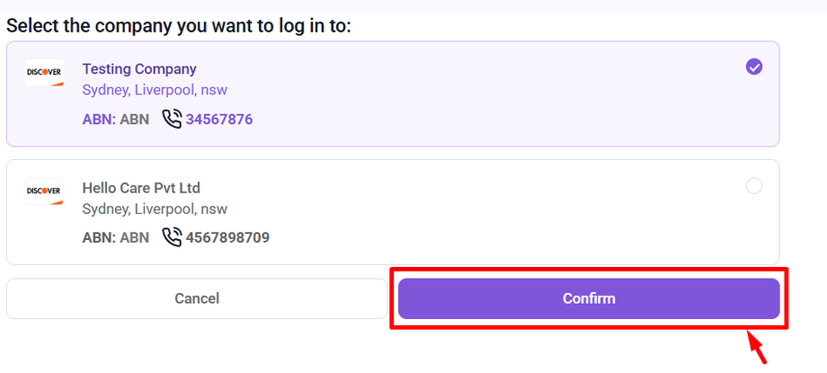Click the Hello Care Pvt Ltd name
Screen dimensions: 827x373
[141, 188]
